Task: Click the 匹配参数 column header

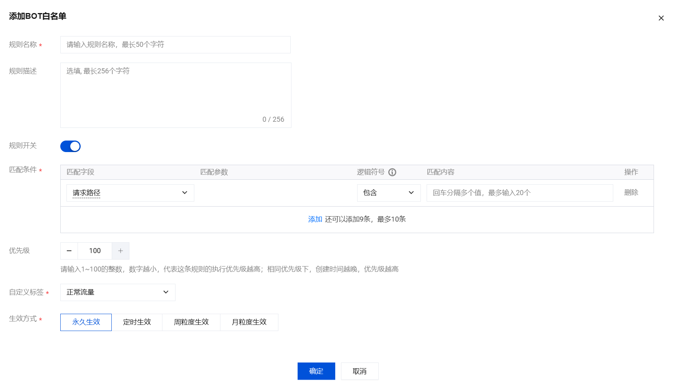Action: pos(214,172)
